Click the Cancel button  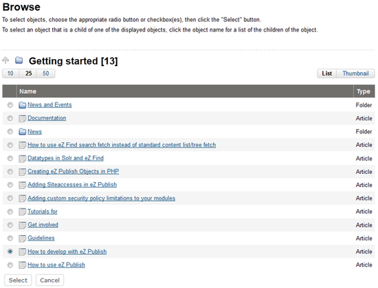(49, 280)
